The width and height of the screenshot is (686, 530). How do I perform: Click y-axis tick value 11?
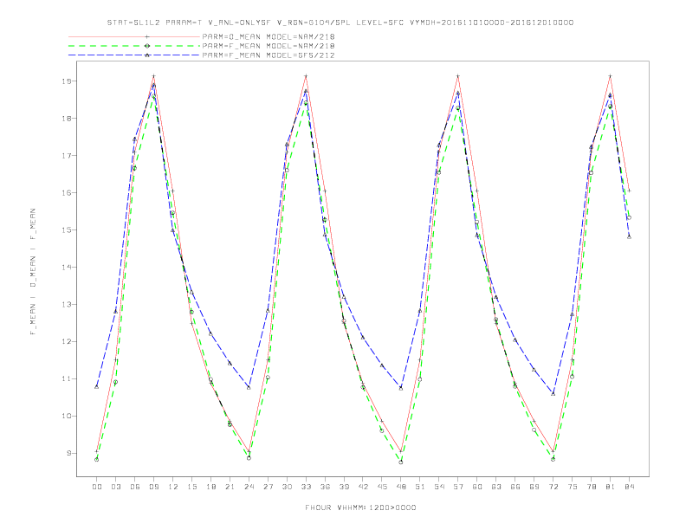coord(67,378)
